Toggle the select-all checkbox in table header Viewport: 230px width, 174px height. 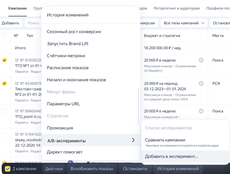coord(4,35)
